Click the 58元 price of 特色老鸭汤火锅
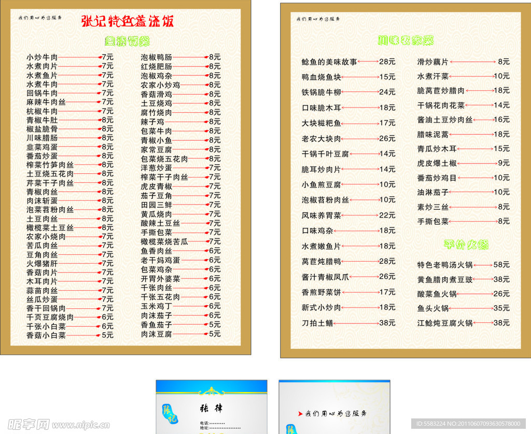The image size is (531, 434). point(501,265)
